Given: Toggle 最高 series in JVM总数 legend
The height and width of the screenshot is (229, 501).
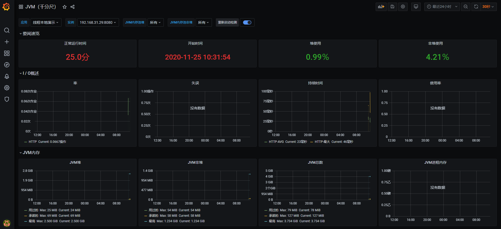Looking at the screenshot, I should click(272, 221).
